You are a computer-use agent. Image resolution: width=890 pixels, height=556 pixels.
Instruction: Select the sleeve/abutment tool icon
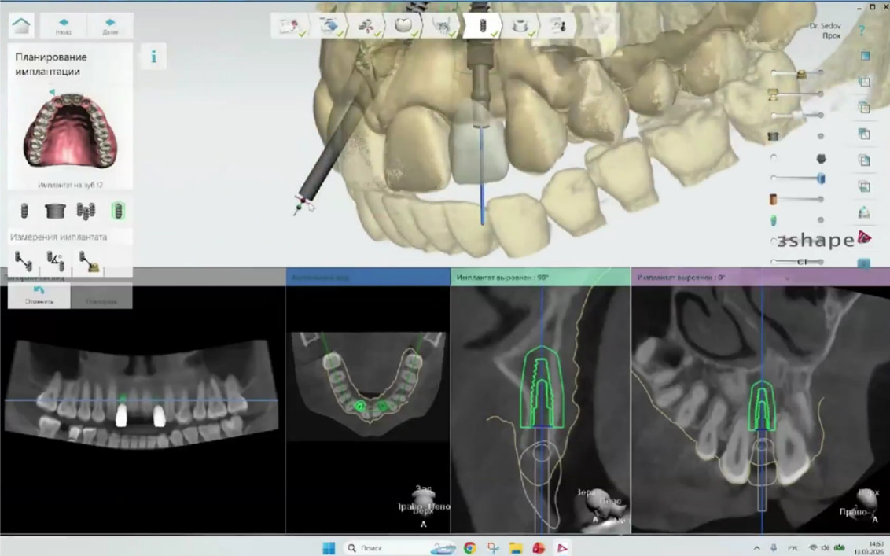click(x=54, y=211)
